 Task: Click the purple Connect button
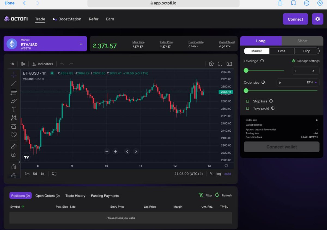[x=295, y=19]
